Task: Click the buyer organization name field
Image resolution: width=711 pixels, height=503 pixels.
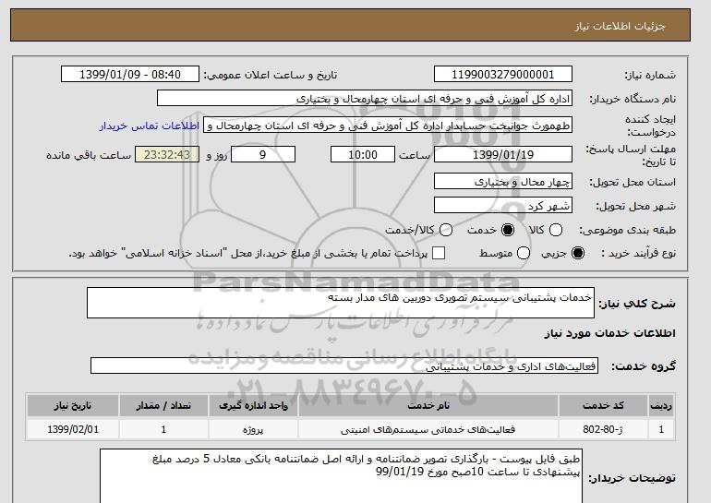Action: click(365, 99)
